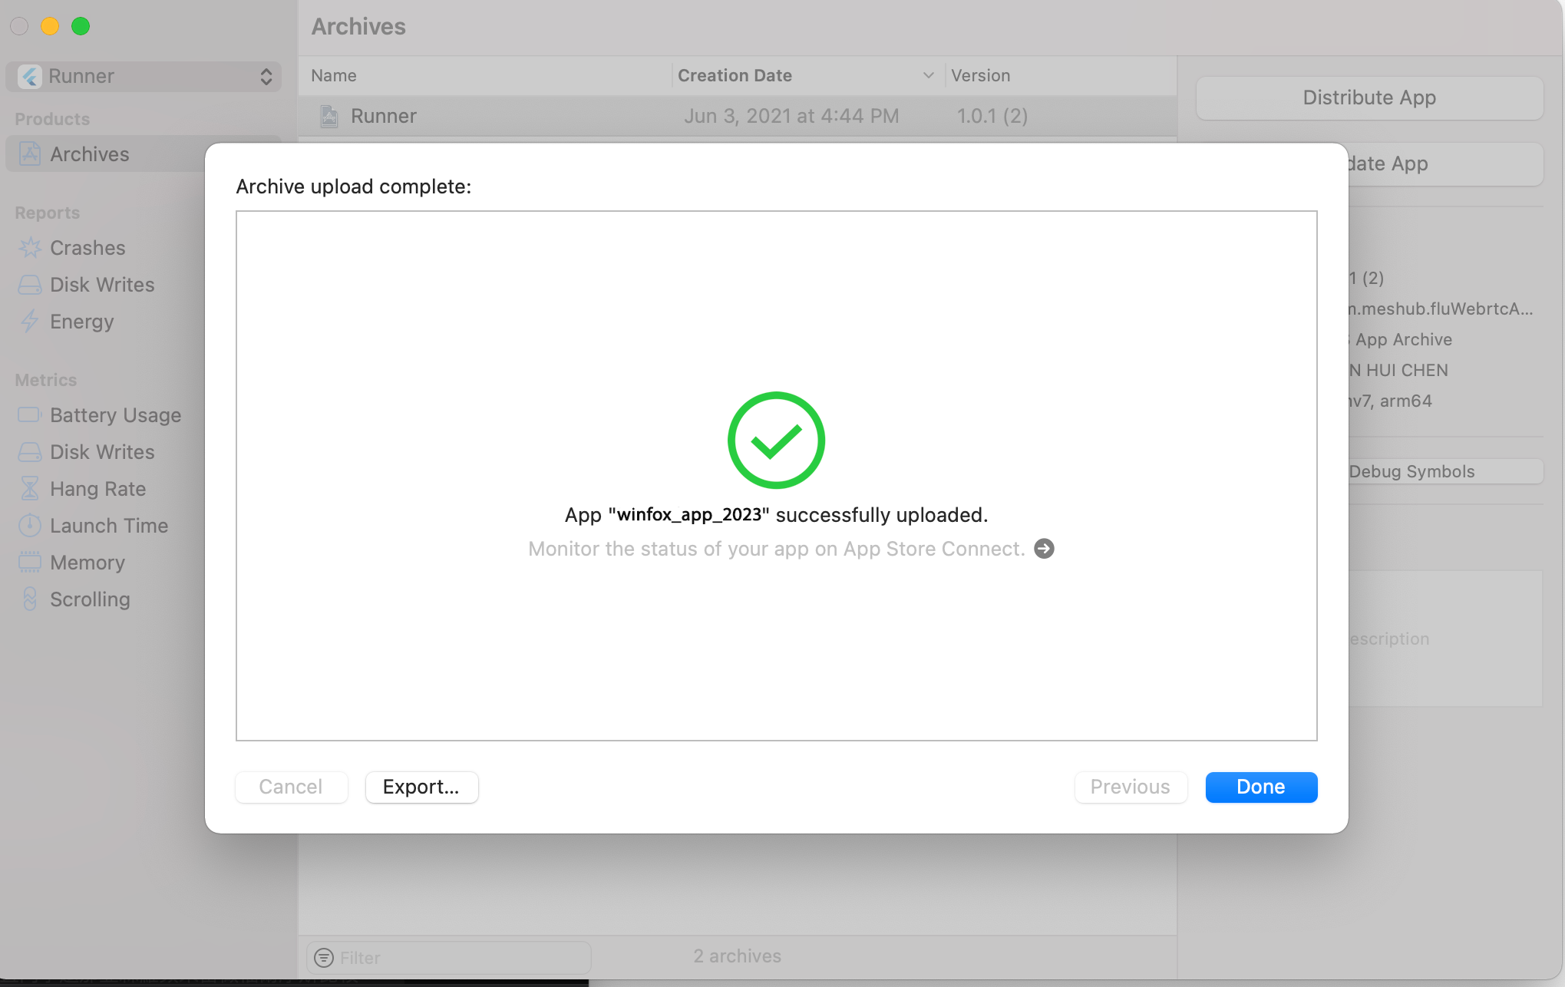
Task: Click the Export... button
Action: pyautogui.click(x=421, y=787)
